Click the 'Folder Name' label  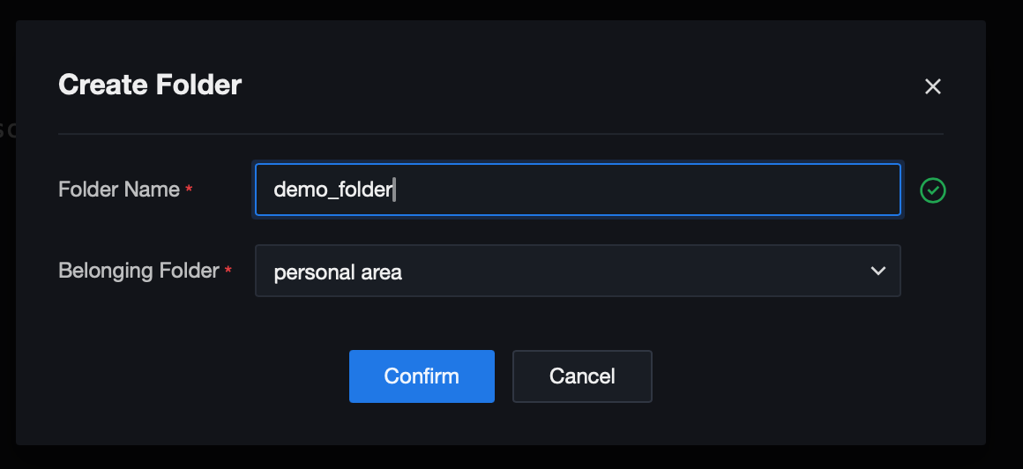coord(119,189)
